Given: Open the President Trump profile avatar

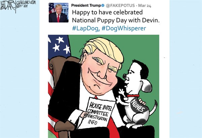Looking at the screenshot, I should click(x=59, y=12).
